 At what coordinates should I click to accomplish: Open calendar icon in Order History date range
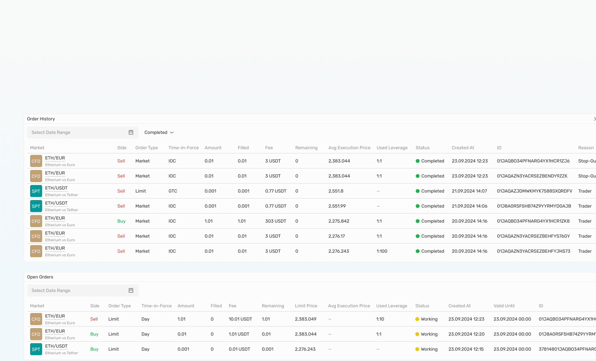tap(131, 132)
